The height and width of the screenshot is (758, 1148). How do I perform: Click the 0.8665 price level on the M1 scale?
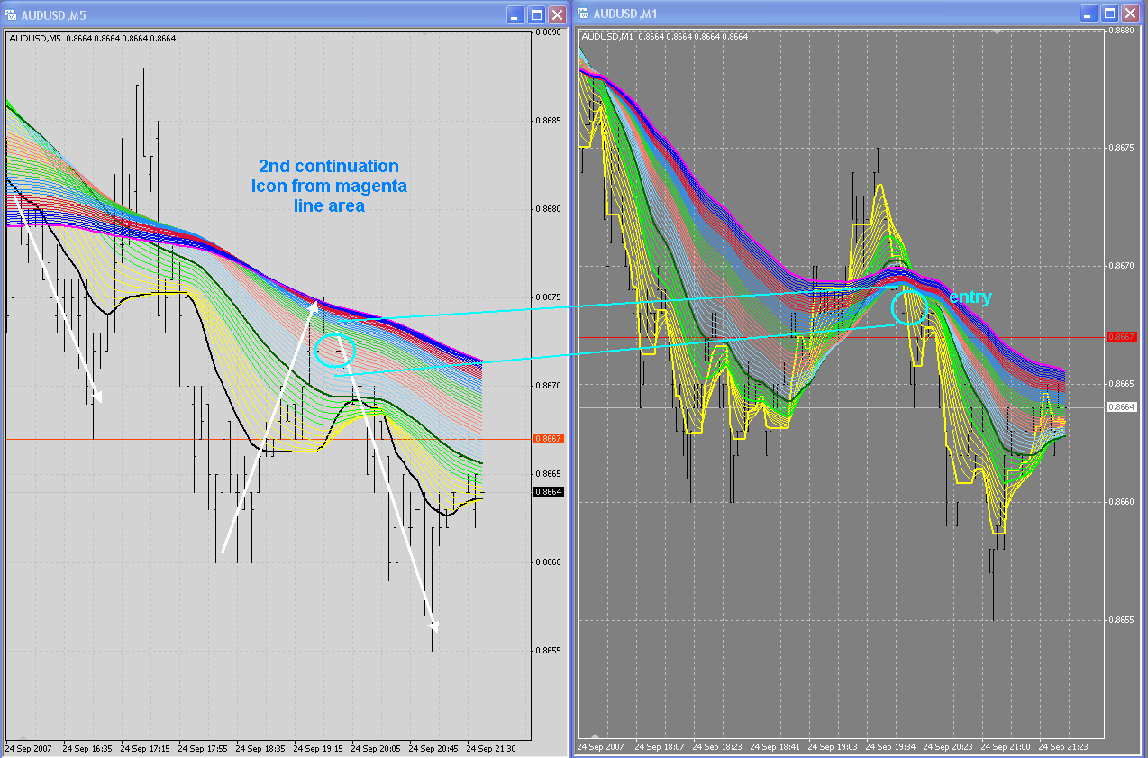coord(1122,384)
